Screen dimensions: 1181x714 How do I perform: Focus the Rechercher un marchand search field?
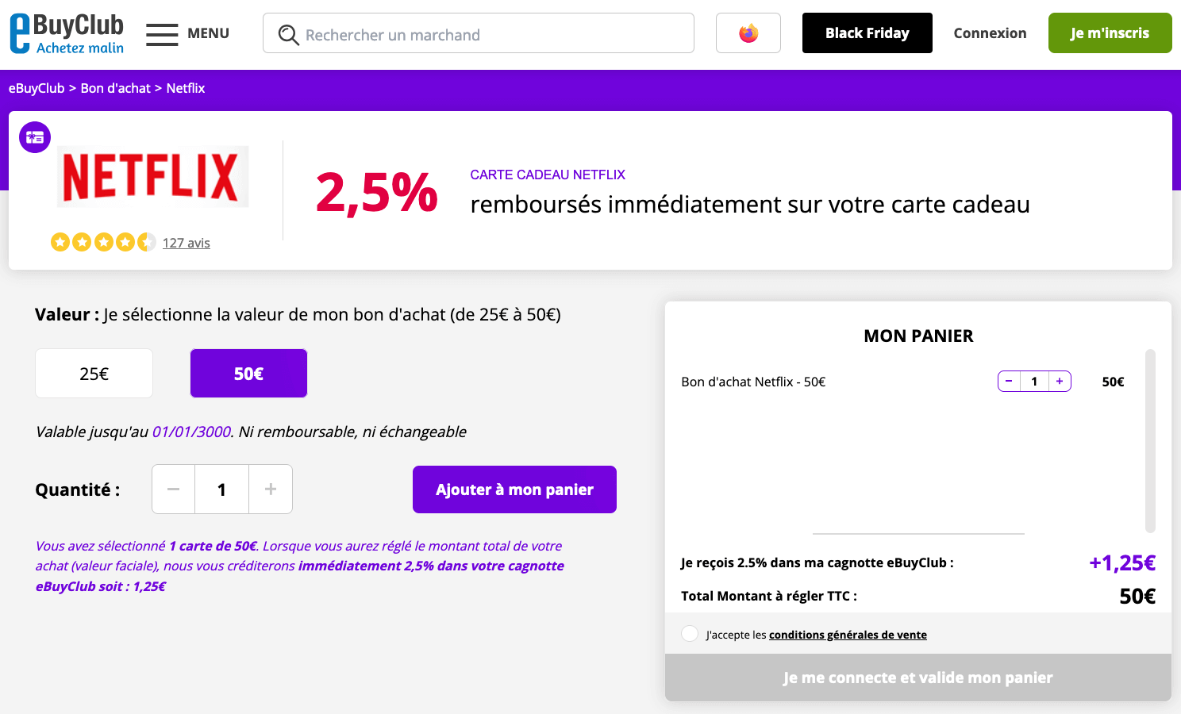(x=479, y=33)
